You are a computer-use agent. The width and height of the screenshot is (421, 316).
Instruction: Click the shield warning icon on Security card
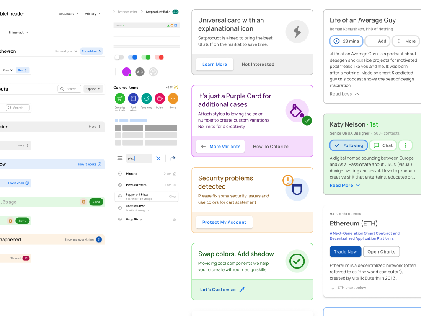[297, 189]
